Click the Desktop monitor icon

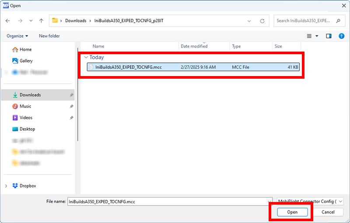pyautogui.click(x=15, y=129)
